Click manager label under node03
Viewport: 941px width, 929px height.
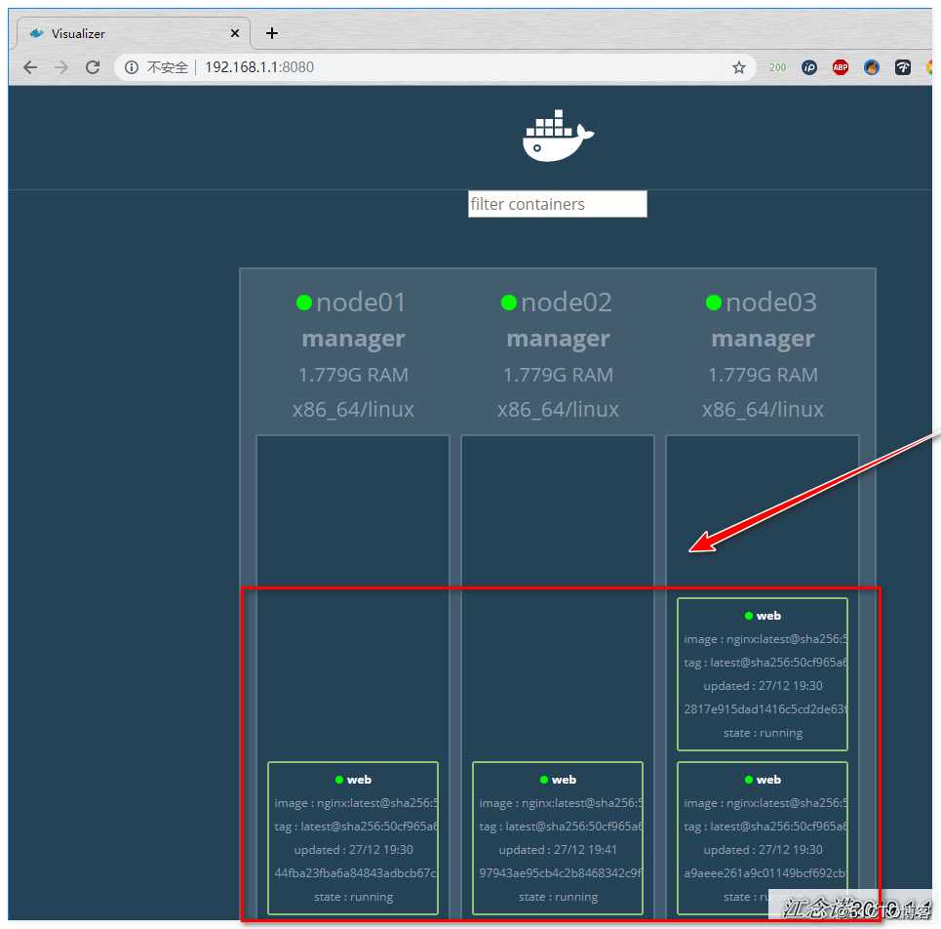pyautogui.click(x=763, y=340)
